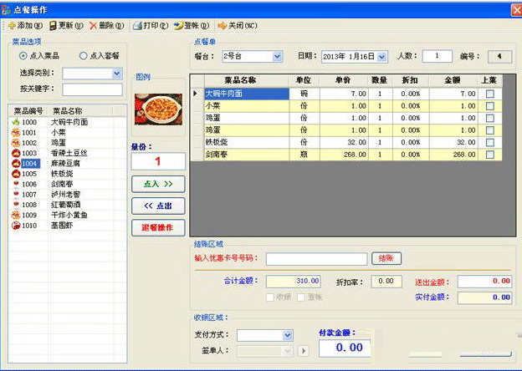Screen dimensions: 522x371
Task: Check 上菜 box for first 鸡蛋 row
Action: [489, 118]
